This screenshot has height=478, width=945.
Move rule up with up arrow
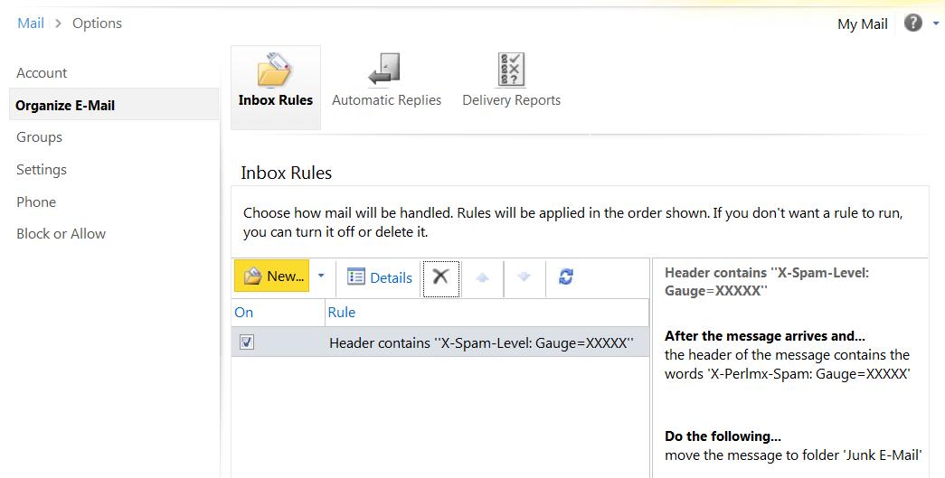pyautogui.click(x=482, y=277)
